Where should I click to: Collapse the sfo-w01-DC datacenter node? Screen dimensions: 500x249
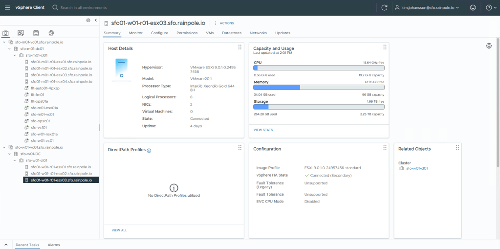[x=10, y=154]
